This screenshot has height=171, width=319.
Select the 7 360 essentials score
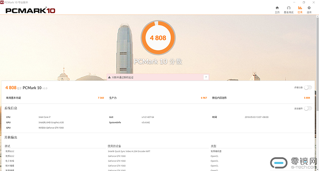101,98
